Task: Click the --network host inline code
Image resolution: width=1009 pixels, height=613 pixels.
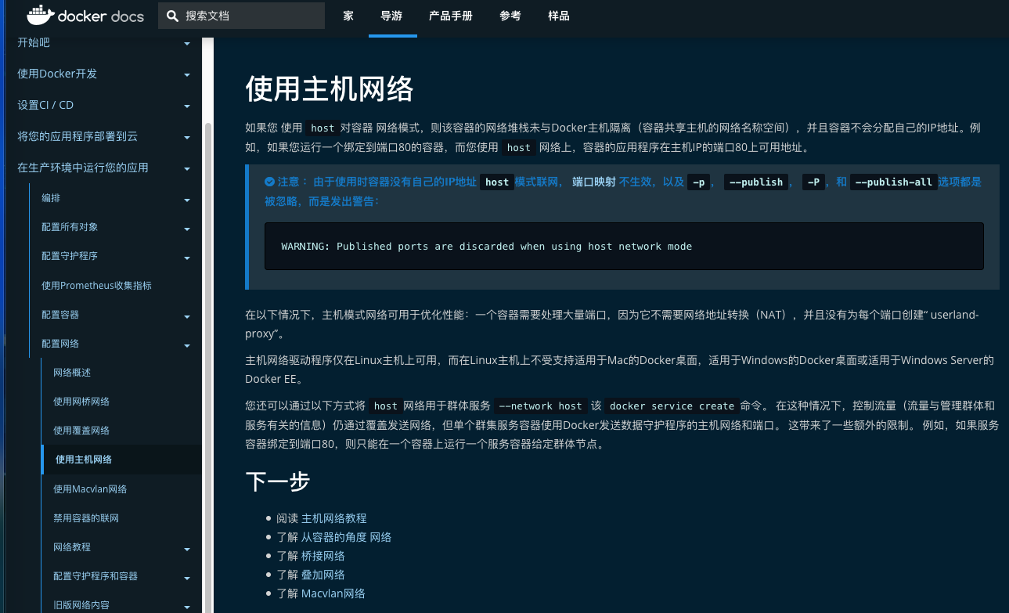Action: coord(540,406)
